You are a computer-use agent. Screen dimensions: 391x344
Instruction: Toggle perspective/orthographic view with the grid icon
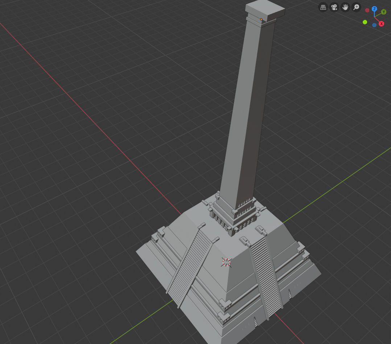pos(323,7)
